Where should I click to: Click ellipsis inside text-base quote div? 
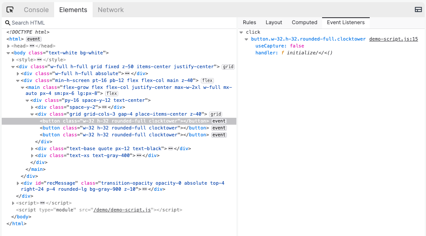171,148
